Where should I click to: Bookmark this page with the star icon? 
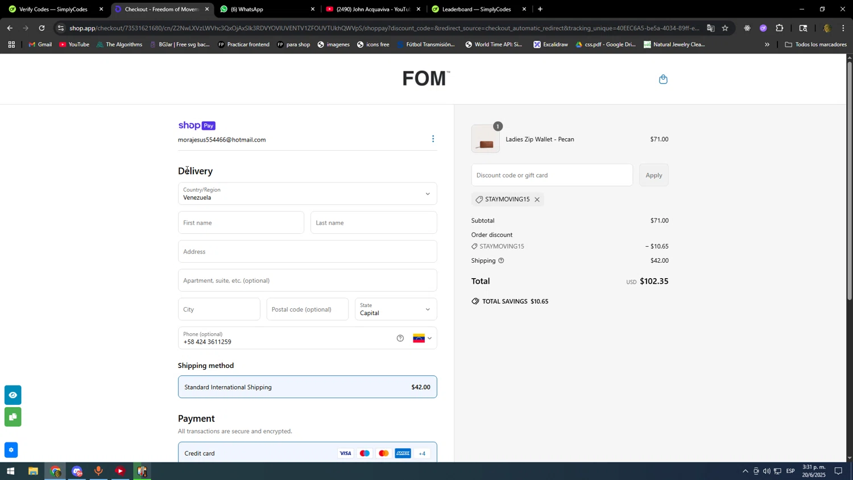click(725, 28)
